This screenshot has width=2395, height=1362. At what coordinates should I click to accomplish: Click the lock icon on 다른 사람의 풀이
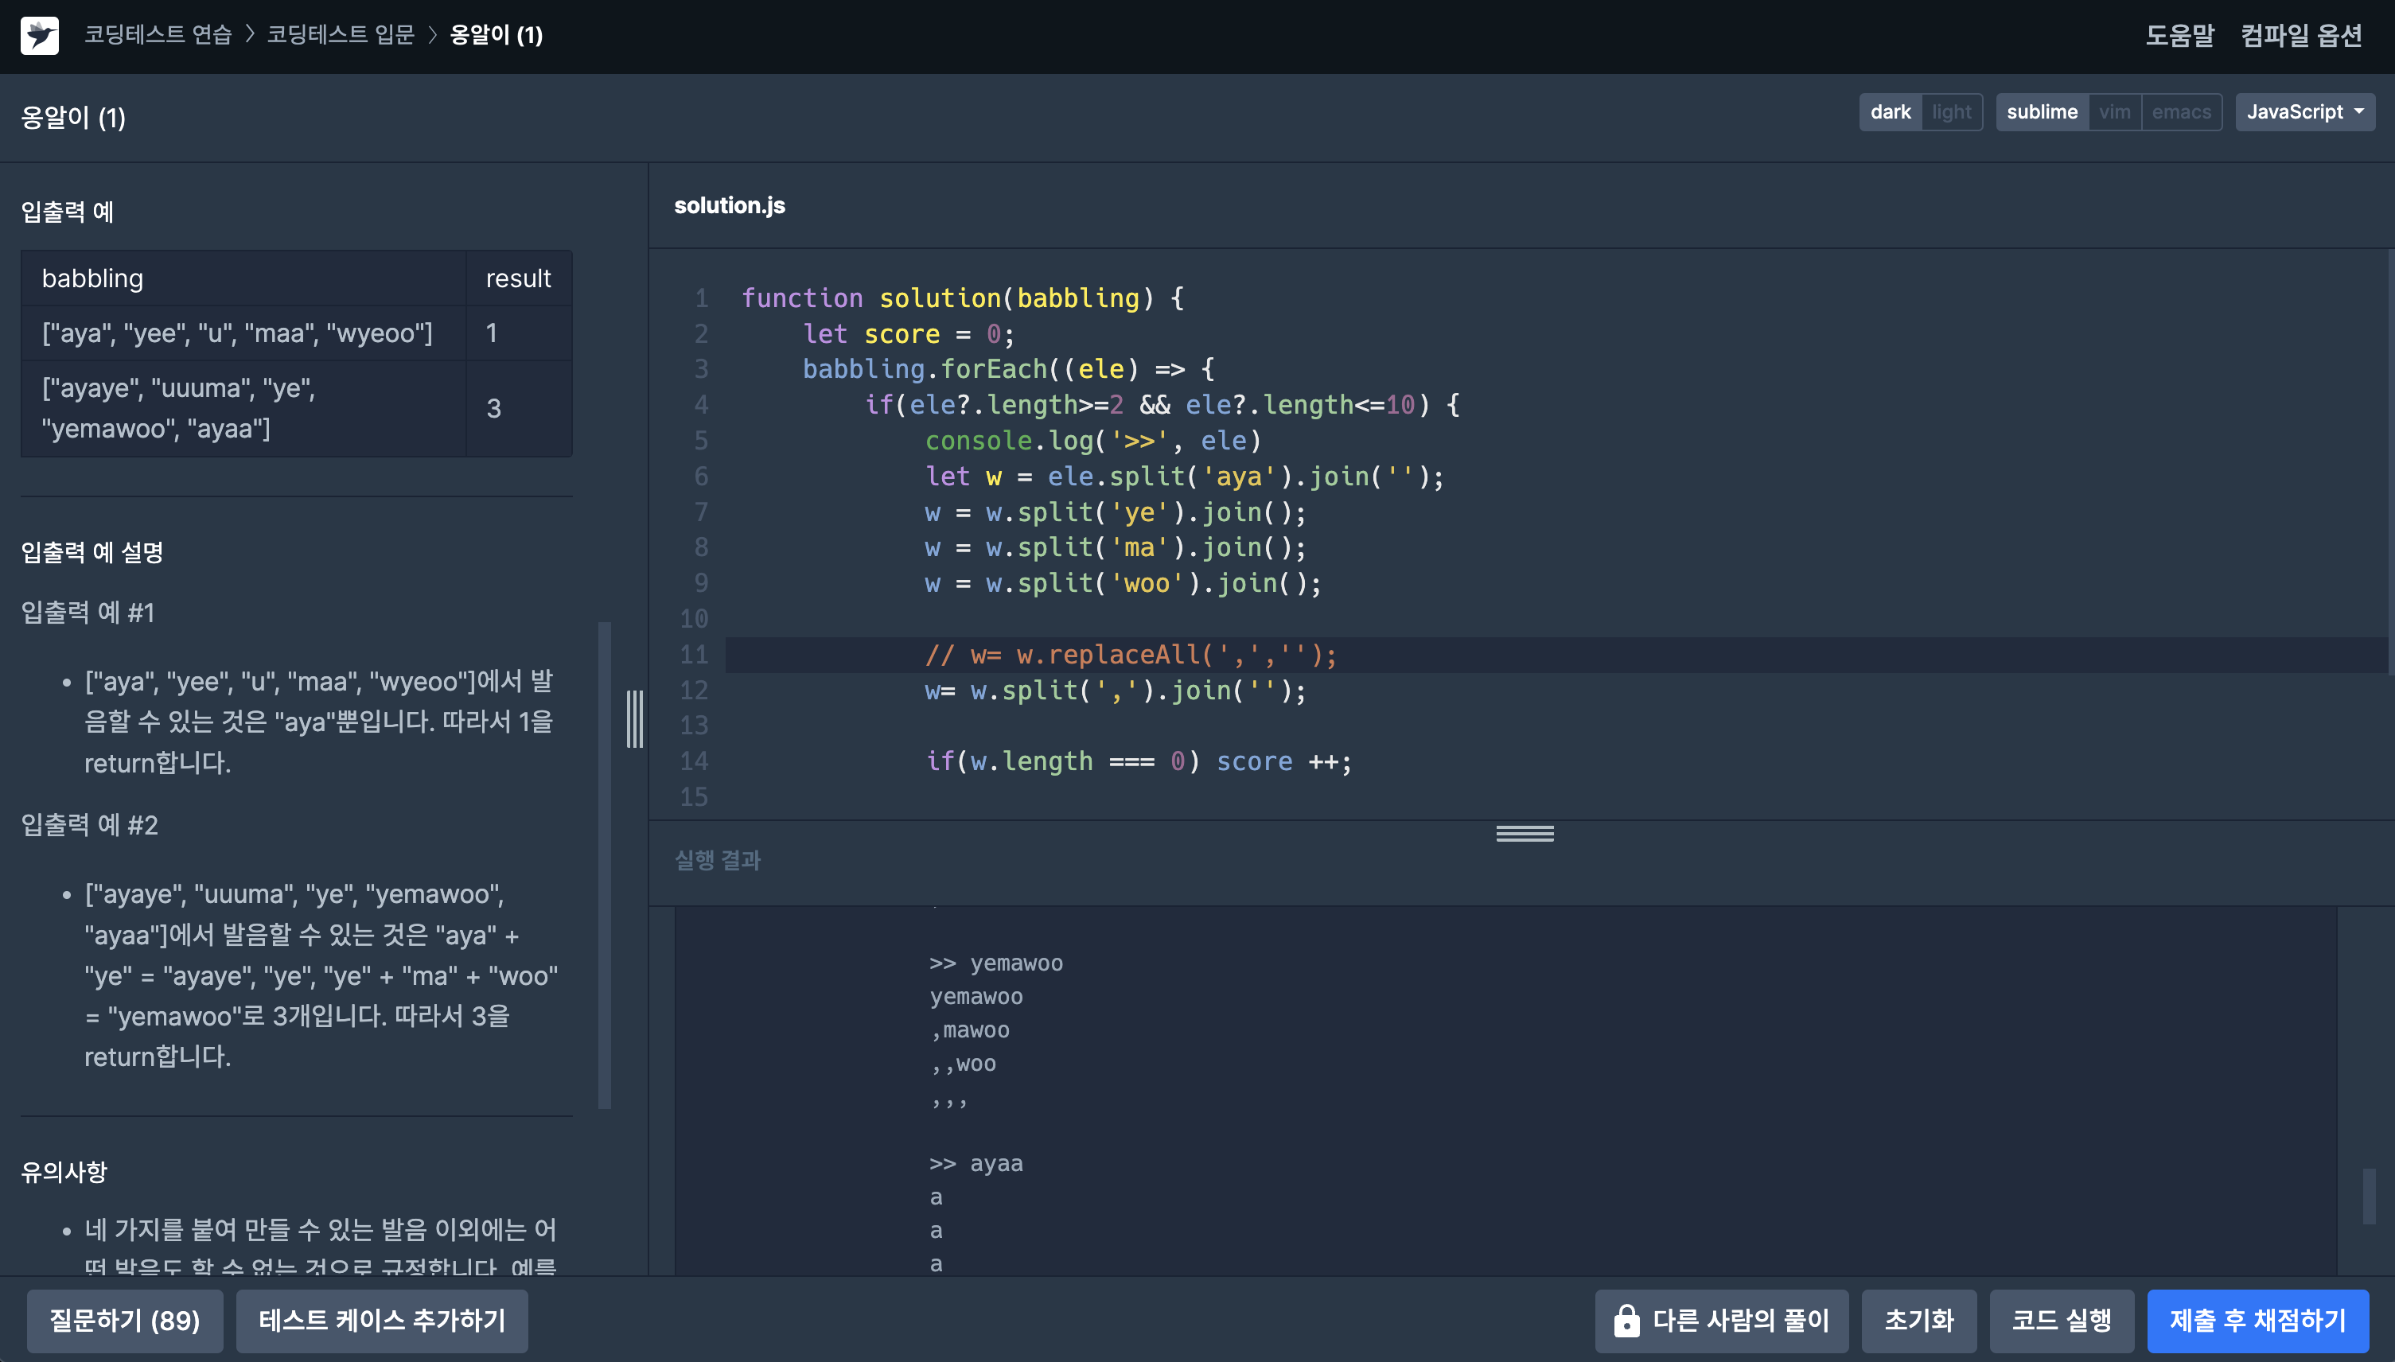(1626, 1321)
